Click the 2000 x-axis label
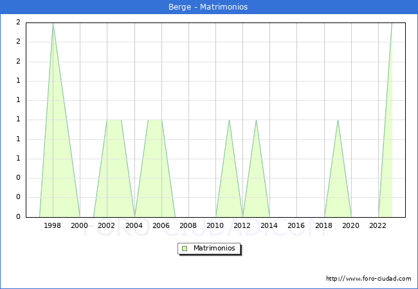 point(80,225)
